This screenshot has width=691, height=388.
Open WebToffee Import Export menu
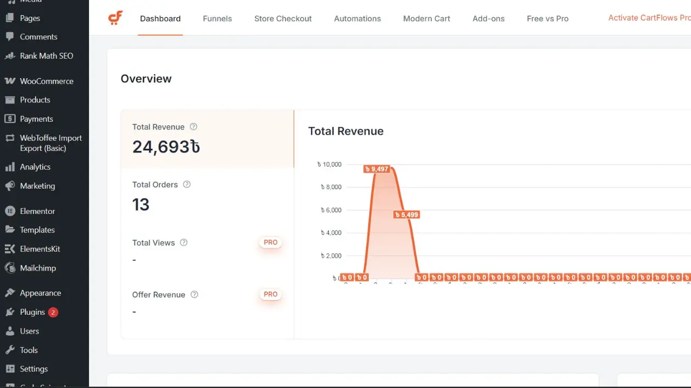(51, 143)
